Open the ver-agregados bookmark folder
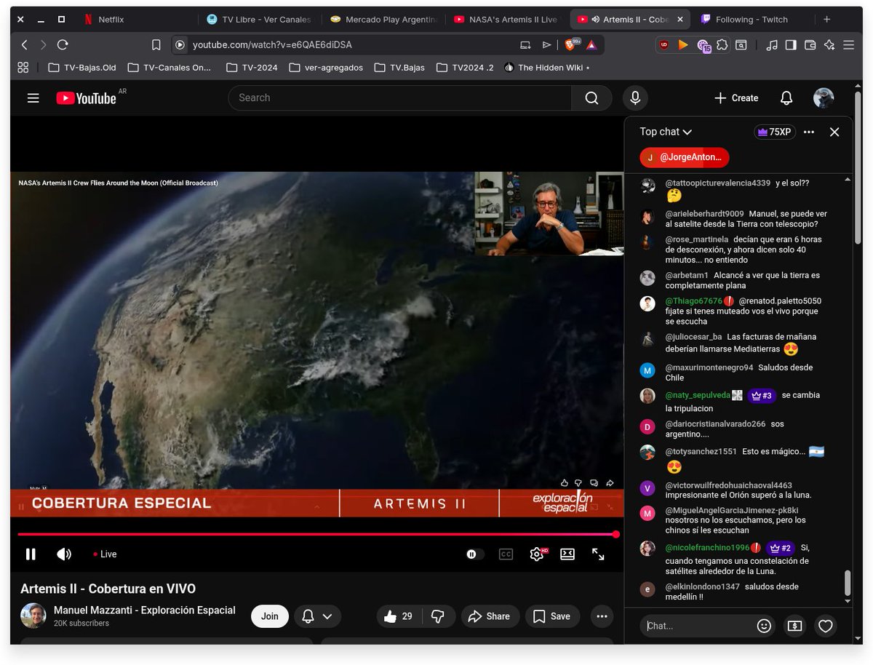Image resolution: width=873 pixels, height=665 pixels. (326, 68)
